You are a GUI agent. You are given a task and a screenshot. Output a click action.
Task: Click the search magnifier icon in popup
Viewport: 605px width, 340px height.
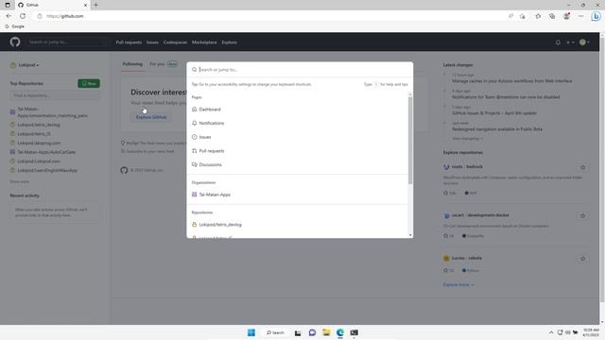click(194, 70)
